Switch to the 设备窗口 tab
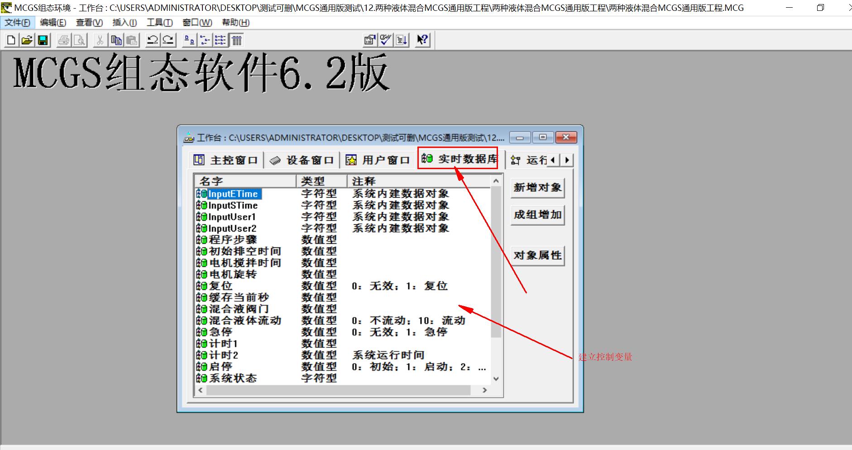 (x=302, y=159)
